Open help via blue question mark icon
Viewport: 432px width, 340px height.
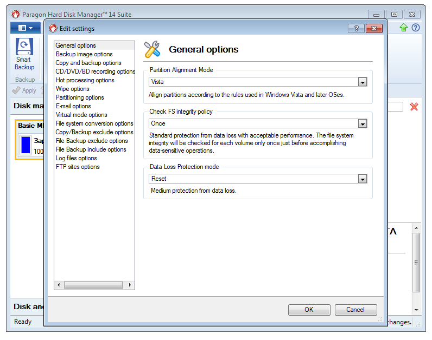(x=416, y=28)
